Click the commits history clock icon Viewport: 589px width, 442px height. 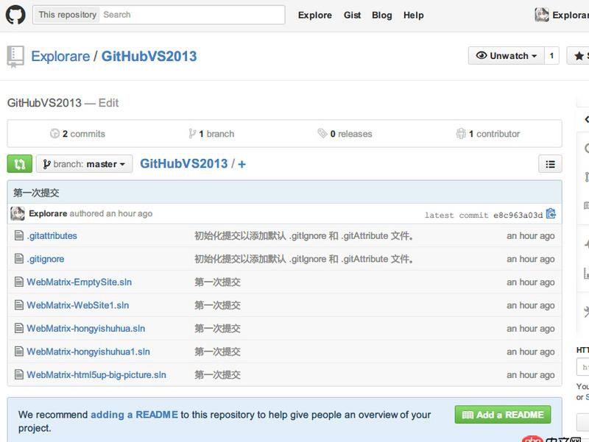[x=54, y=134]
